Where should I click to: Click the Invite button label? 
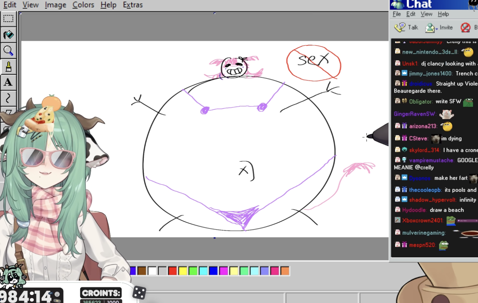click(x=446, y=28)
